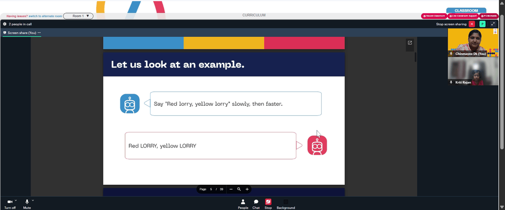
Task: Search the document with magnifier icon
Action: click(x=239, y=189)
